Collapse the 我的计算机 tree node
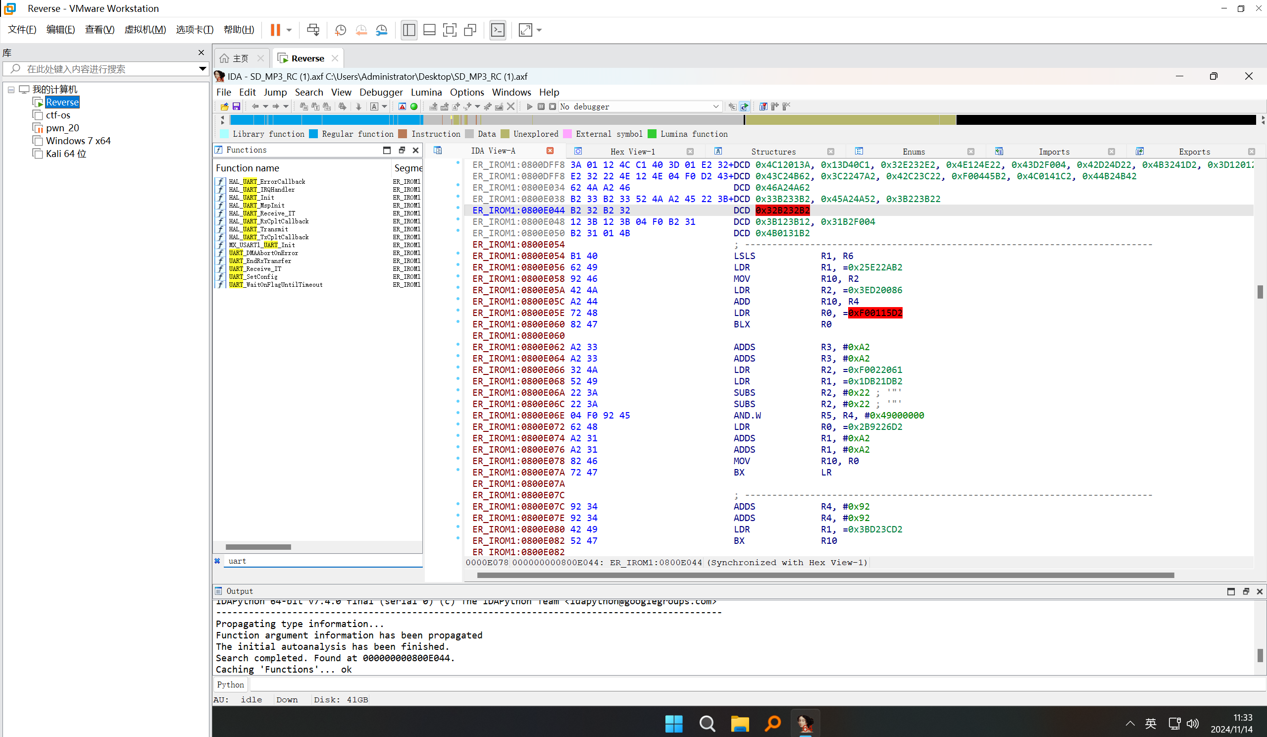 (x=11, y=90)
